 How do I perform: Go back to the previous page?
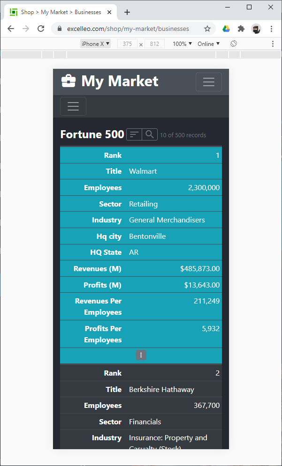tap(11, 29)
